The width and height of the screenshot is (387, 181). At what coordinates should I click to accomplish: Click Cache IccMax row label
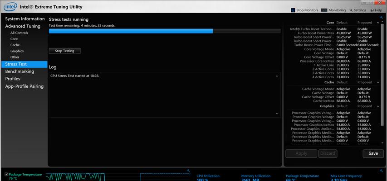click(x=323, y=101)
